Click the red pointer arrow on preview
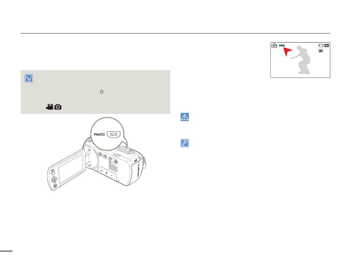 pyautogui.click(x=288, y=52)
